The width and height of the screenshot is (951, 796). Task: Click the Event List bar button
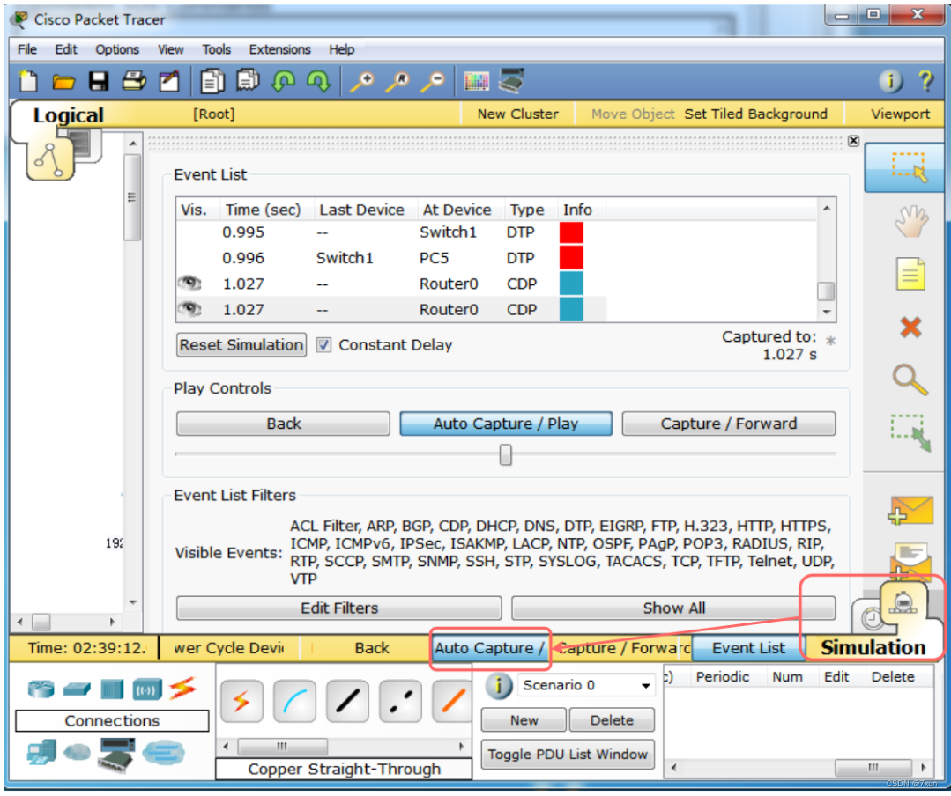749,648
